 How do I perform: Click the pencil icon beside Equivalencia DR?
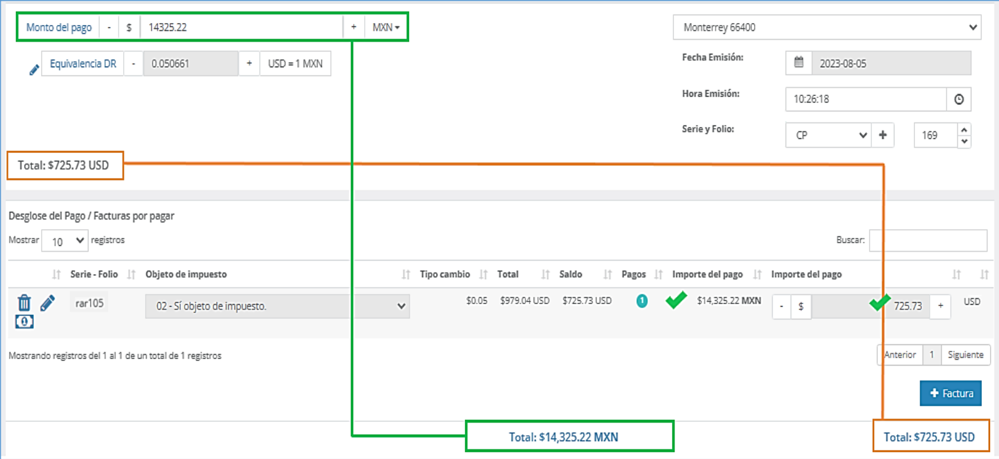[x=35, y=70]
